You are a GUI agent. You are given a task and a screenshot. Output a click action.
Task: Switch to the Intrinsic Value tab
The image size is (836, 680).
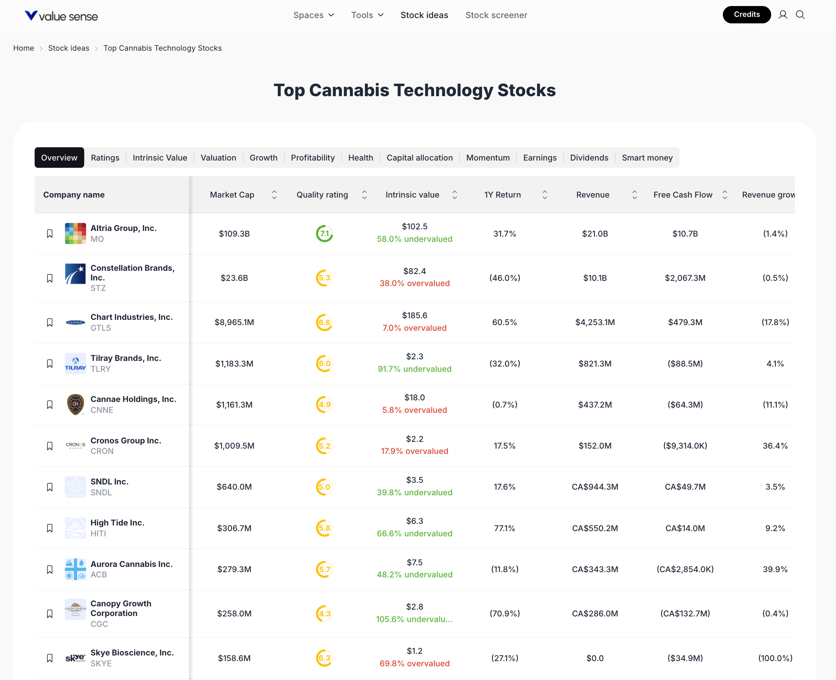point(160,158)
